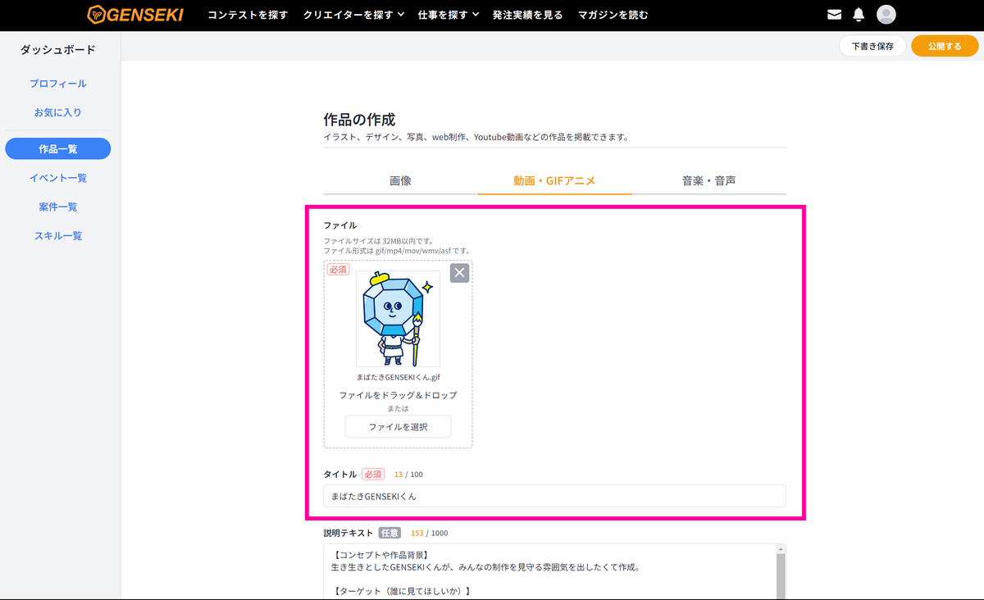Click the 公開する button
Viewport: 984px width, 600px height.
(945, 46)
